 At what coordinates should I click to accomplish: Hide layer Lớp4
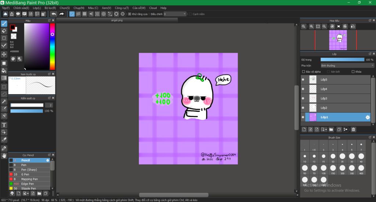pyautogui.click(x=303, y=89)
